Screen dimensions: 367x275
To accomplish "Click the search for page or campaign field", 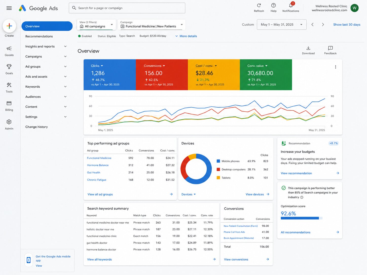I will 127,8.
